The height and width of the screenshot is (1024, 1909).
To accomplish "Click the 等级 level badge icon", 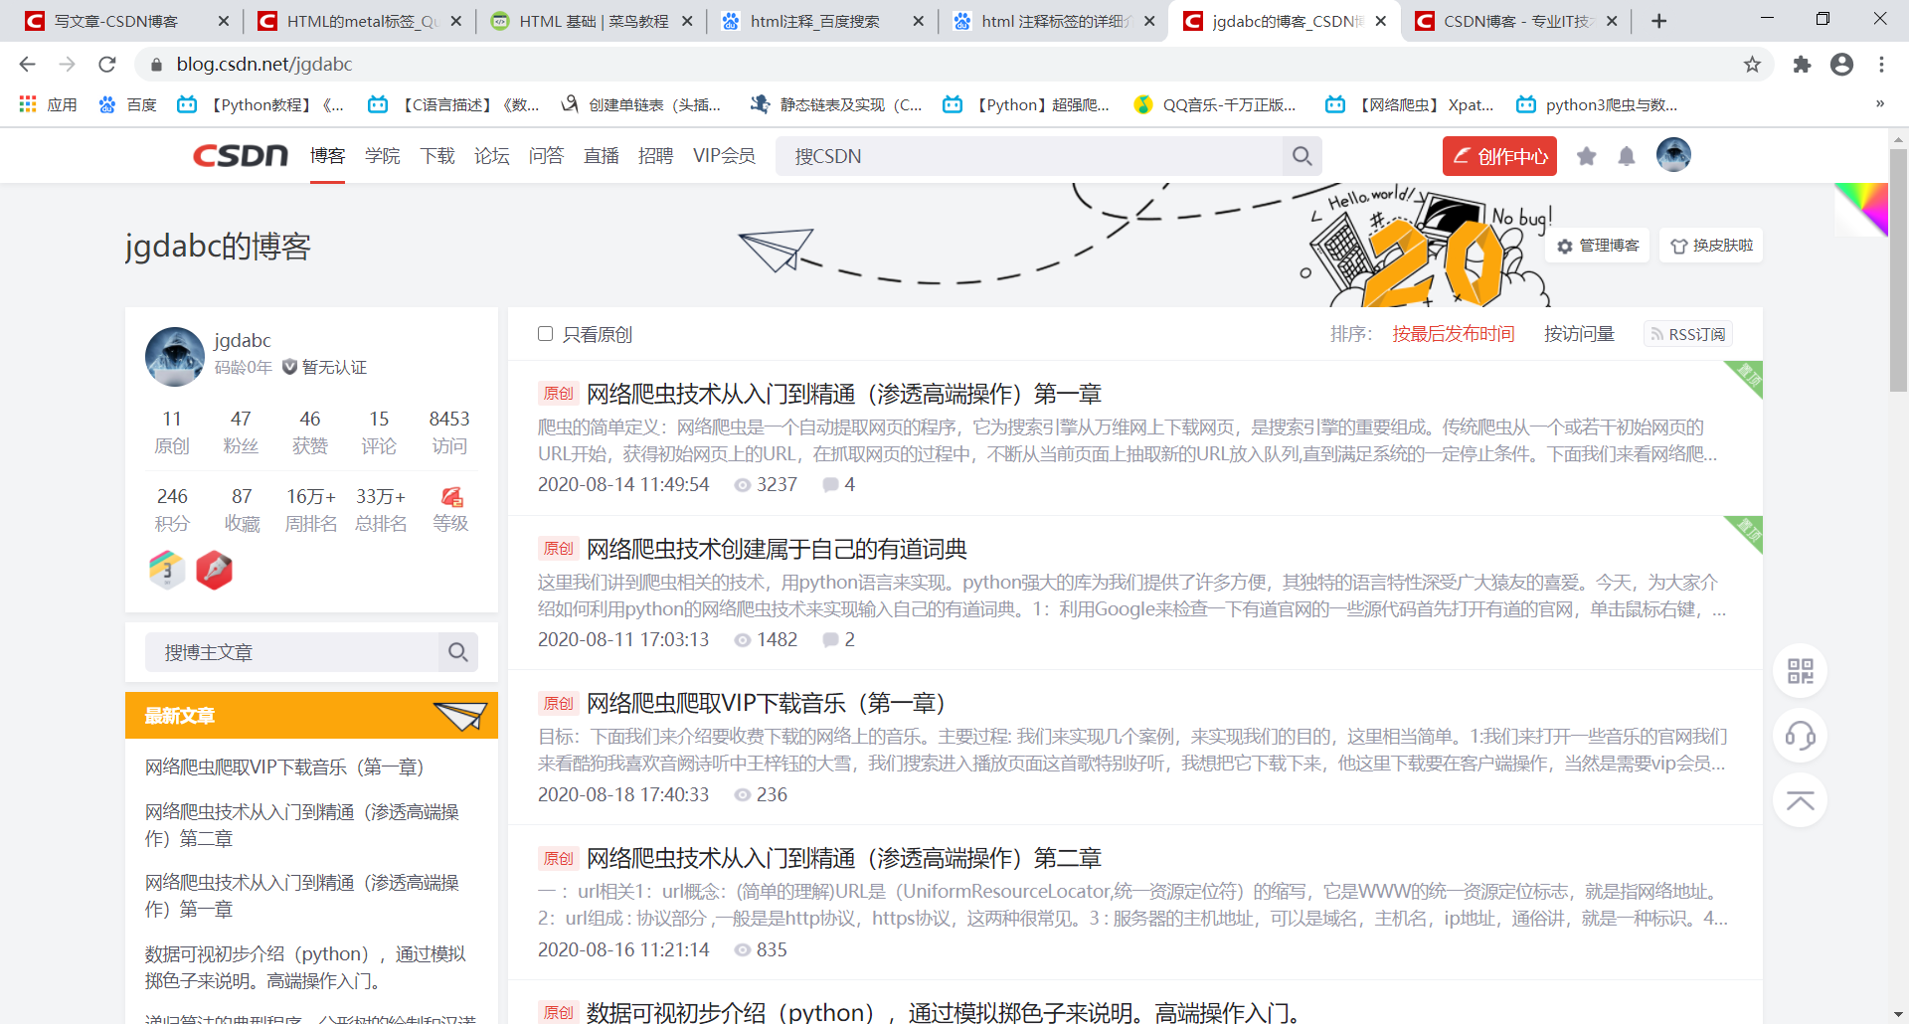I will click(451, 496).
